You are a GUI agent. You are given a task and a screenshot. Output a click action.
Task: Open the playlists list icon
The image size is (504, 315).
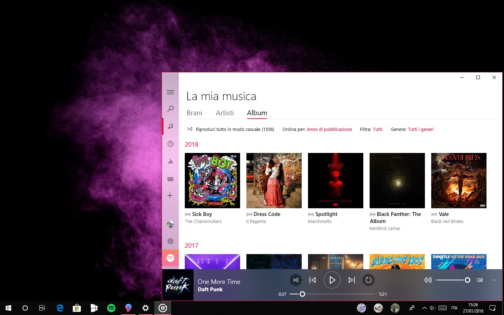coord(170,179)
